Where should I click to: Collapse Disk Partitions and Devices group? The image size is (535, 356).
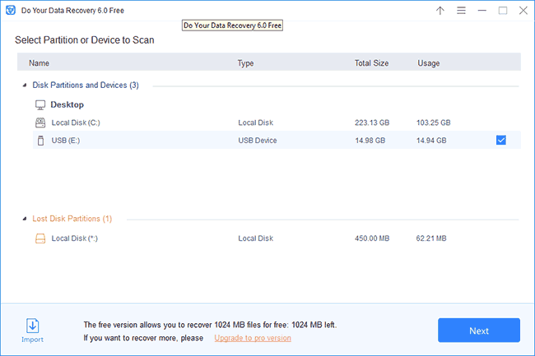point(25,86)
